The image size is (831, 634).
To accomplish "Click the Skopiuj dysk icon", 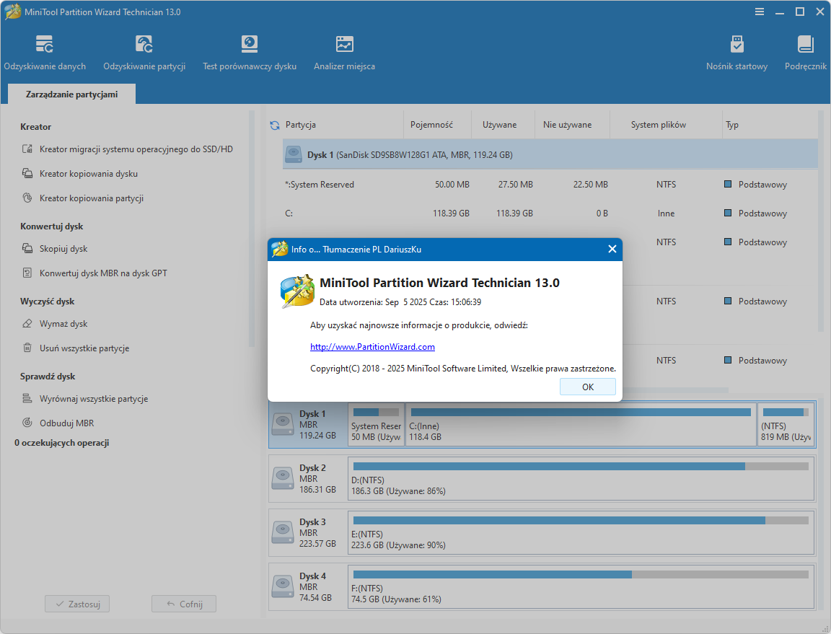I will pos(27,249).
